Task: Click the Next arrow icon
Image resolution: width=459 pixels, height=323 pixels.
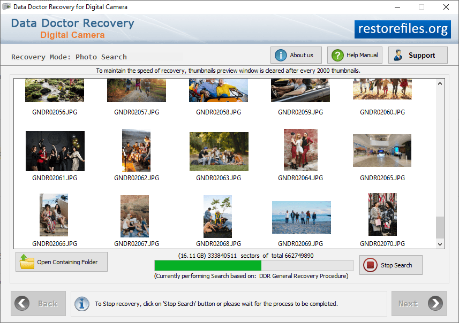Action: coord(435,303)
